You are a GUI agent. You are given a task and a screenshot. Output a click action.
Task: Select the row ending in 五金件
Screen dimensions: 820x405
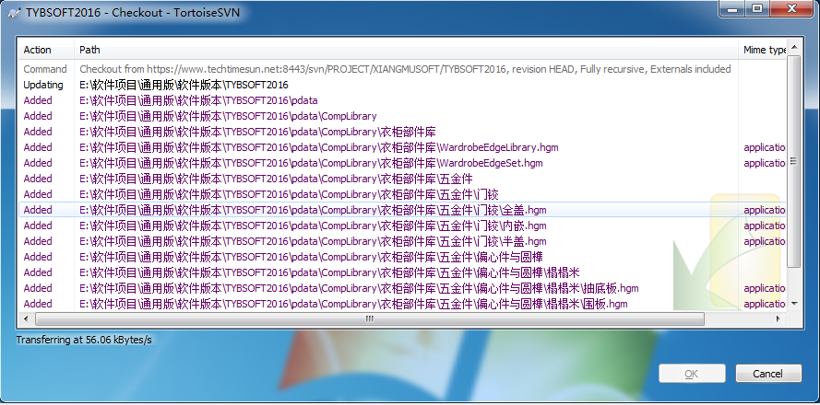[402, 179]
